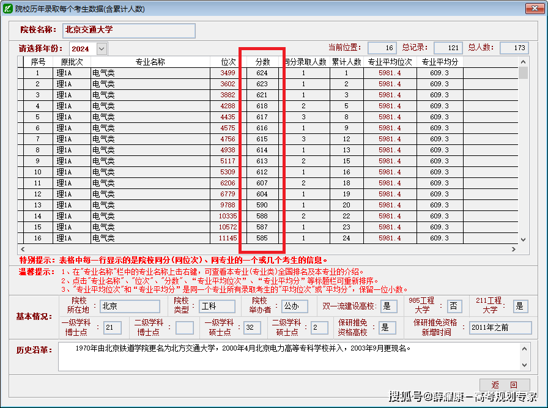Click the green app icon in the title bar
Screen dimensions: 548x408
click(8, 9)
